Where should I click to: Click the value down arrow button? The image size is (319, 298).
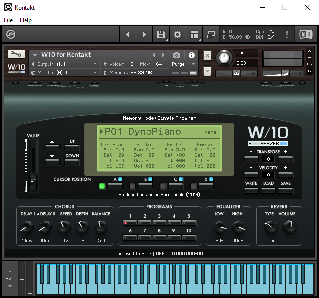tap(52, 162)
